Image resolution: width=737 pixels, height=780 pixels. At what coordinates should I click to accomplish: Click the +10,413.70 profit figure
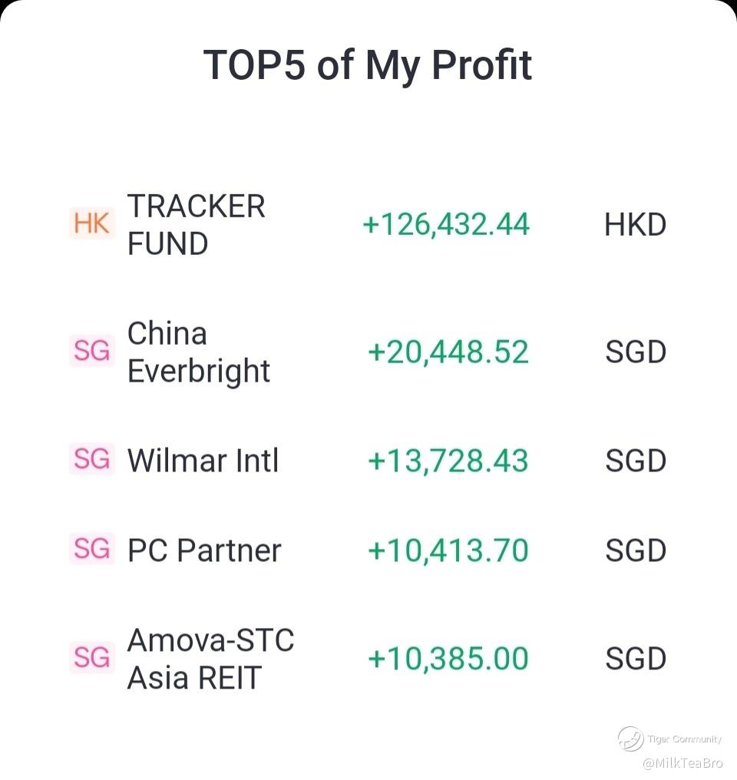pos(448,550)
